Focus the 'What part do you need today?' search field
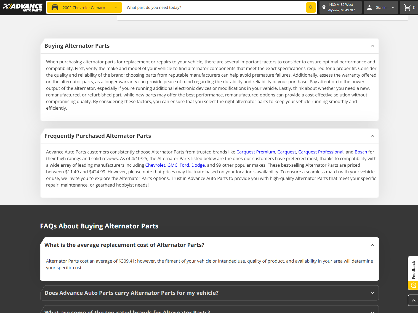This screenshot has height=313, width=418. point(214,7)
